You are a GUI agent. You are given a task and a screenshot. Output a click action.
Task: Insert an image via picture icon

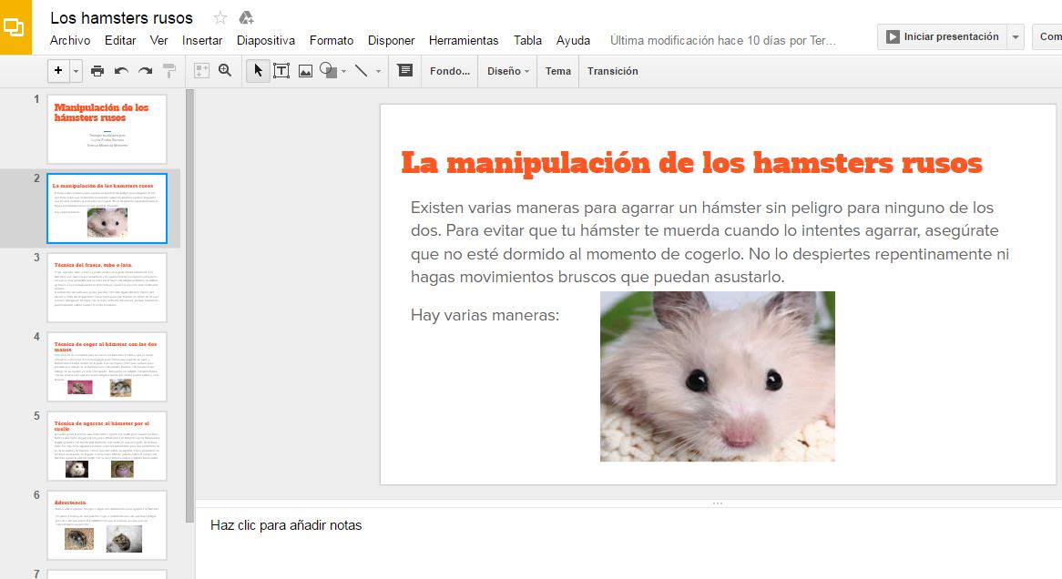pos(305,71)
